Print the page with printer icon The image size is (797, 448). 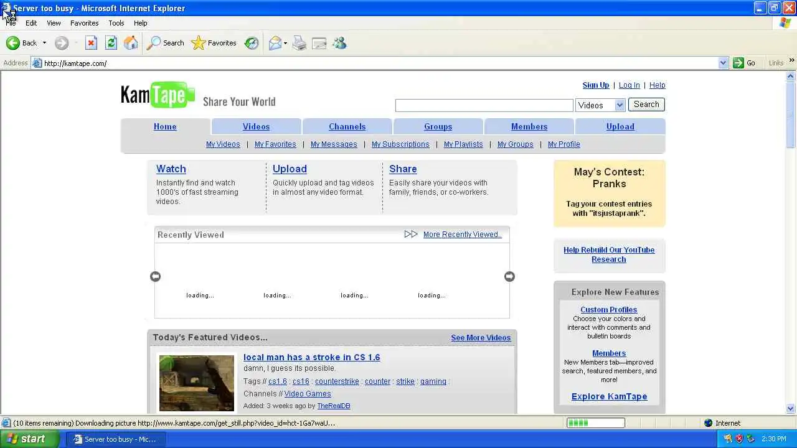click(x=299, y=43)
